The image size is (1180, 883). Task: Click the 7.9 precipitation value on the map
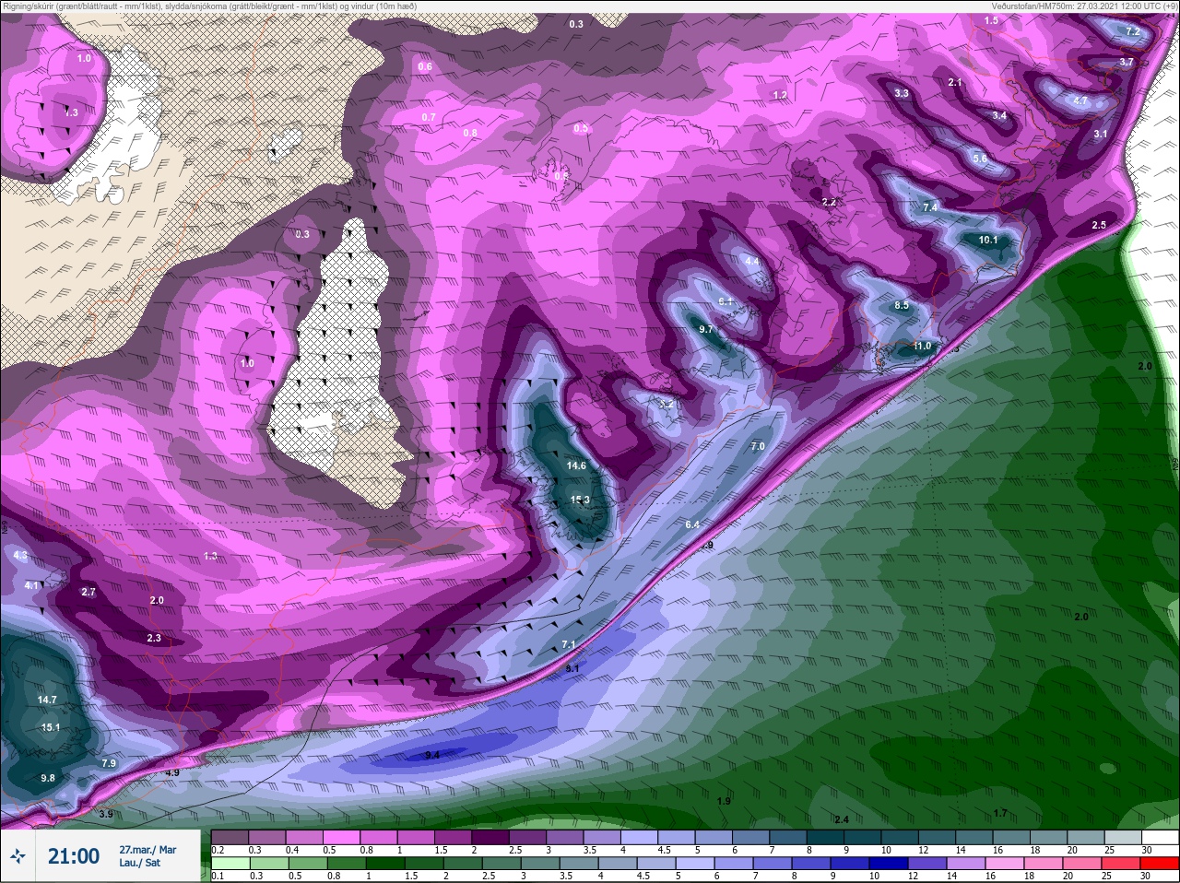pos(109,763)
